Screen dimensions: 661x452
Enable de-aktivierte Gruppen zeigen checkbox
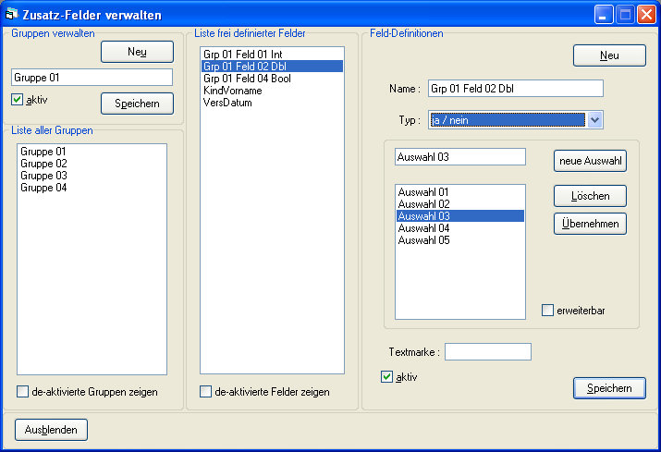coord(22,392)
